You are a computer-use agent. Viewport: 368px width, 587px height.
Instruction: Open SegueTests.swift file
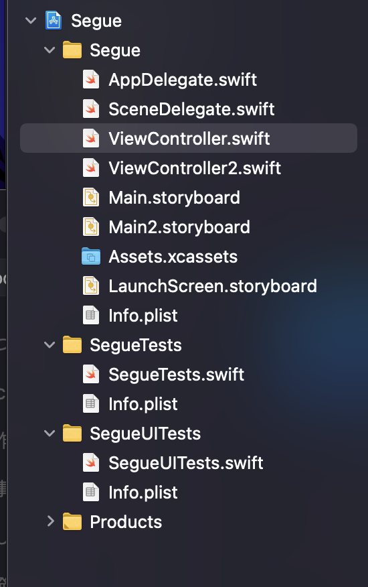[x=176, y=375]
